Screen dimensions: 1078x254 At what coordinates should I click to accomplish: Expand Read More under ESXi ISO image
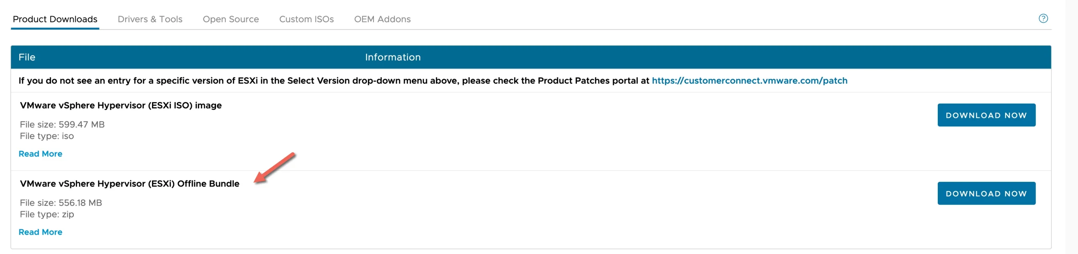pyautogui.click(x=40, y=154)
